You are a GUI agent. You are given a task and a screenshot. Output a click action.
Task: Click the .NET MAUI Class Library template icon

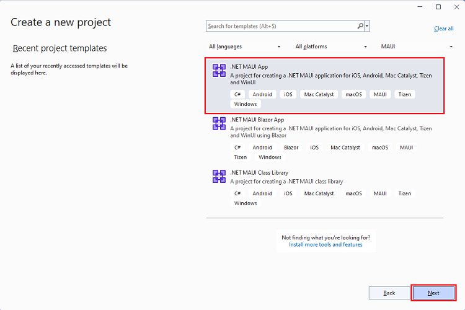coord(219,176)
